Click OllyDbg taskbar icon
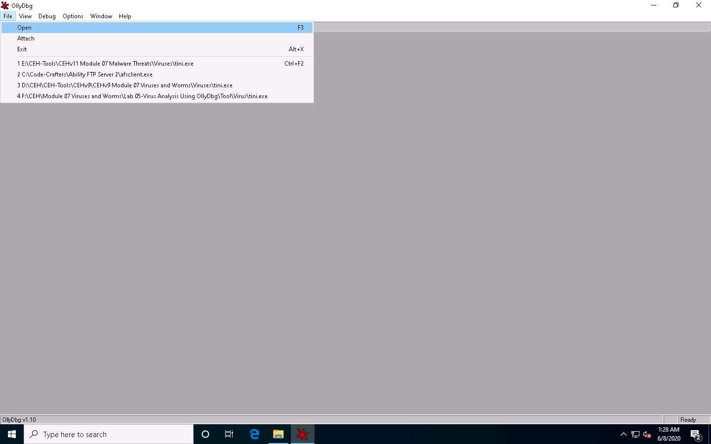Image resolution: width=711 pixels, height=444 pixels. tap(302, 434)
